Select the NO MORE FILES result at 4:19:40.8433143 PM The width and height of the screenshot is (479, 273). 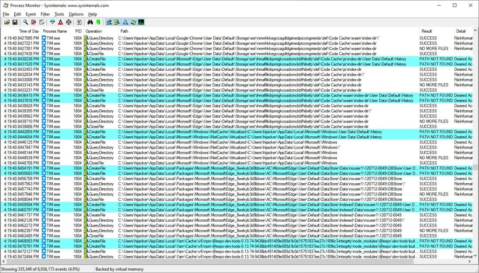click(x=434, y=85)
